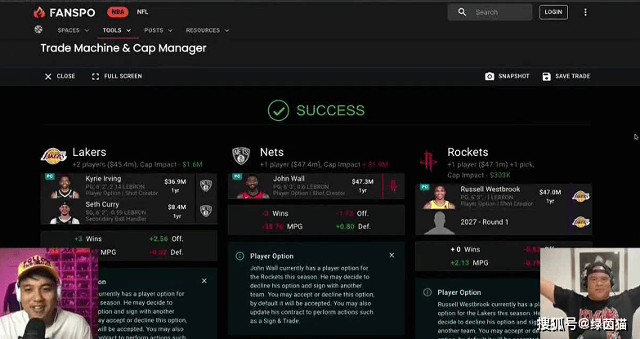Open the three-dot more options menu
Viewport: 640px width, 339px height.
[x=585, y=12]
